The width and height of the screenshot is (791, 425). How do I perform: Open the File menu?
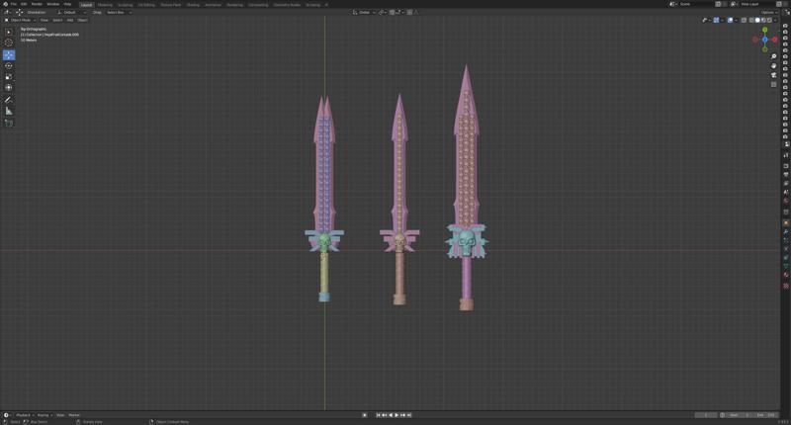pyautogui.click(x=14, y=4)
